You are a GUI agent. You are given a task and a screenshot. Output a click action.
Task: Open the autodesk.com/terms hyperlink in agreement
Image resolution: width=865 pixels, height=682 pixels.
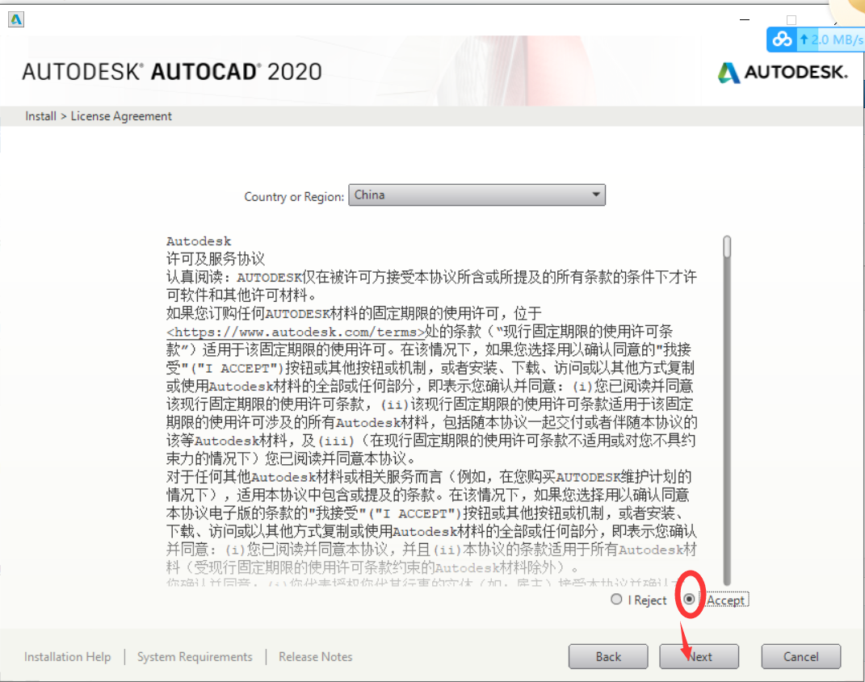click(296, 332)
